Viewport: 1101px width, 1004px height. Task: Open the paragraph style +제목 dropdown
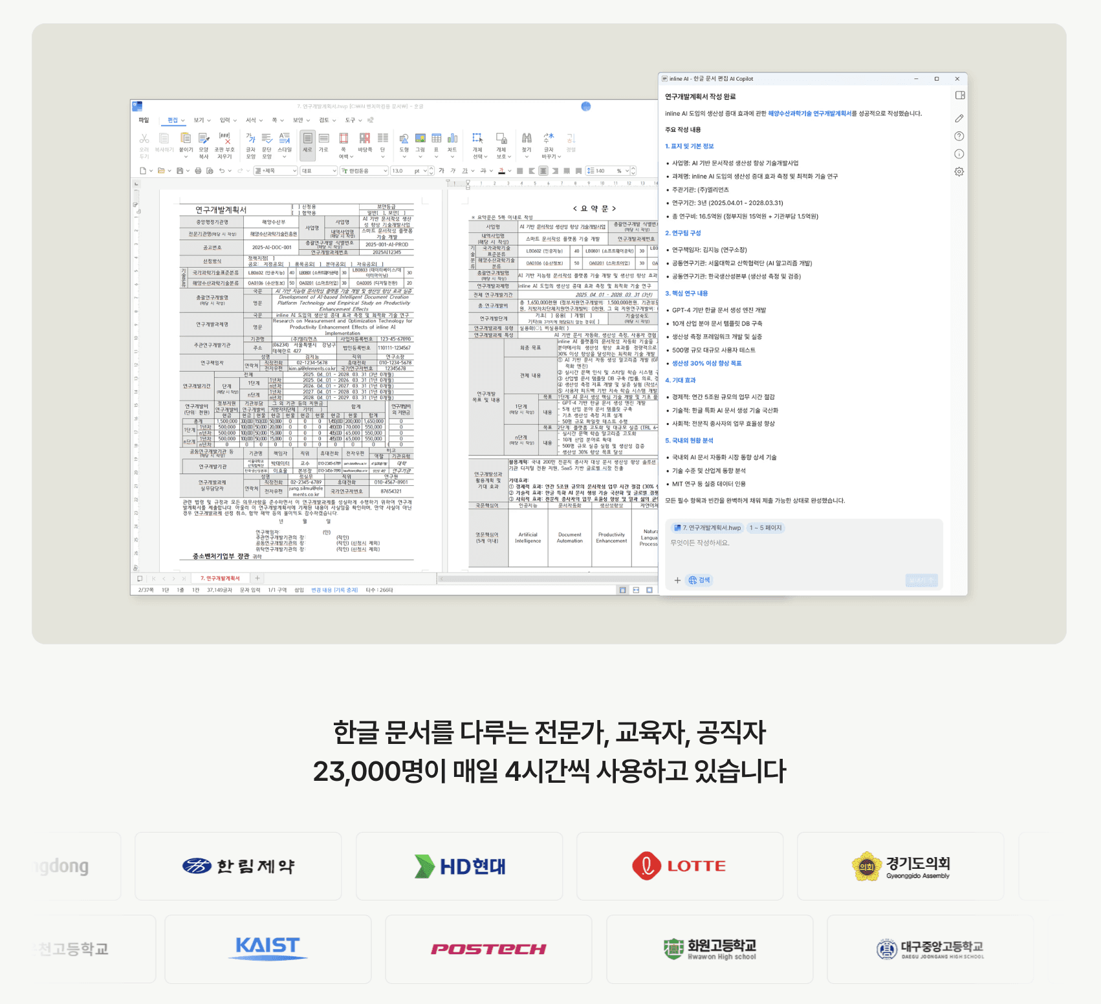276,171
